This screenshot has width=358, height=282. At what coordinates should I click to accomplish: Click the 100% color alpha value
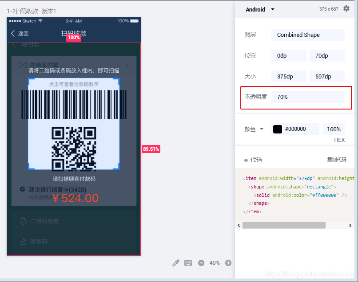334,129
